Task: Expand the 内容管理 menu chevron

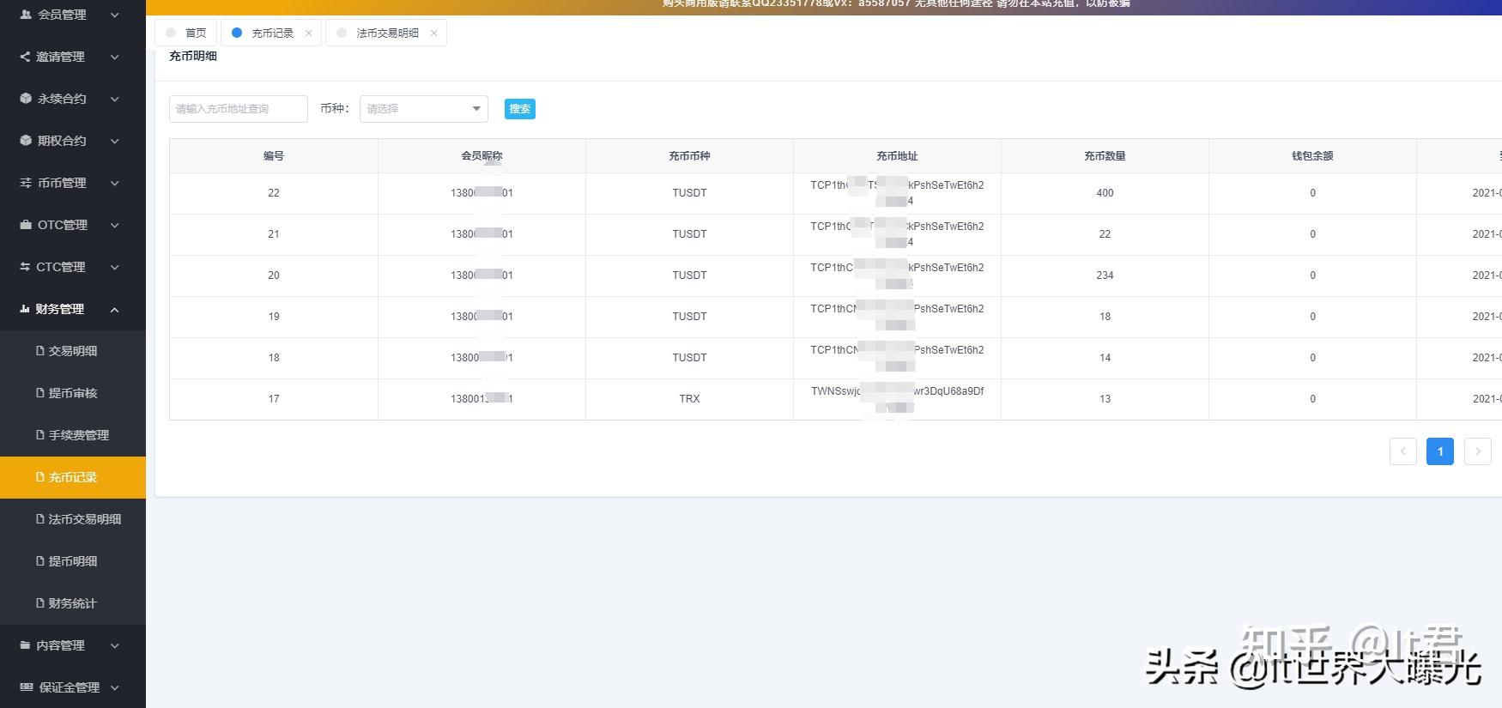Action: (115, 645)
